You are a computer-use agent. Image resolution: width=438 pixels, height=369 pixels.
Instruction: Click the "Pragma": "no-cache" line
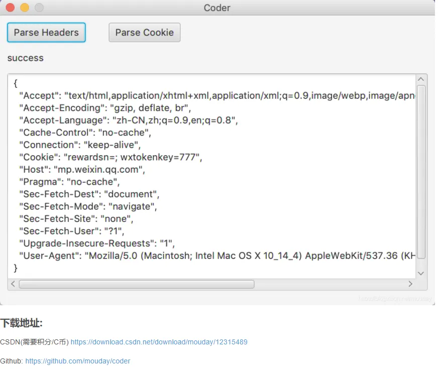click(69, 182)
